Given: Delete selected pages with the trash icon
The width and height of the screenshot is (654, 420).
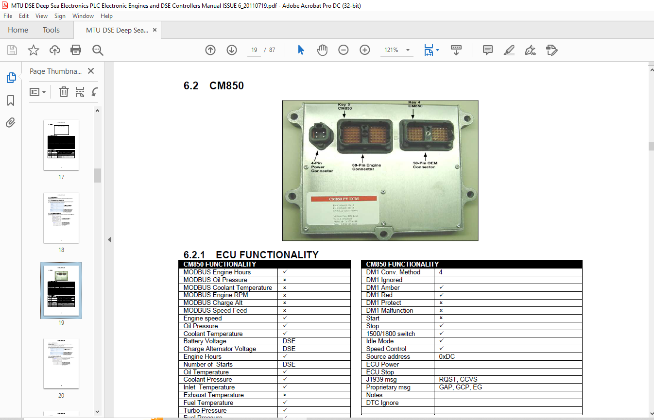Looking at the screenshot, I should (64, 92).
